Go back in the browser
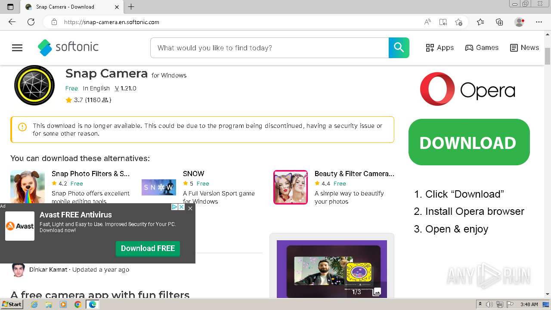The height and width of the screenshot is (310, 551). 12,22
